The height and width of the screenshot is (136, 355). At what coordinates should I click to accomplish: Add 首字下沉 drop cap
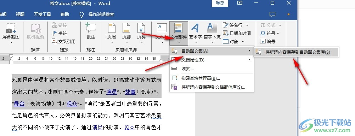212,33
